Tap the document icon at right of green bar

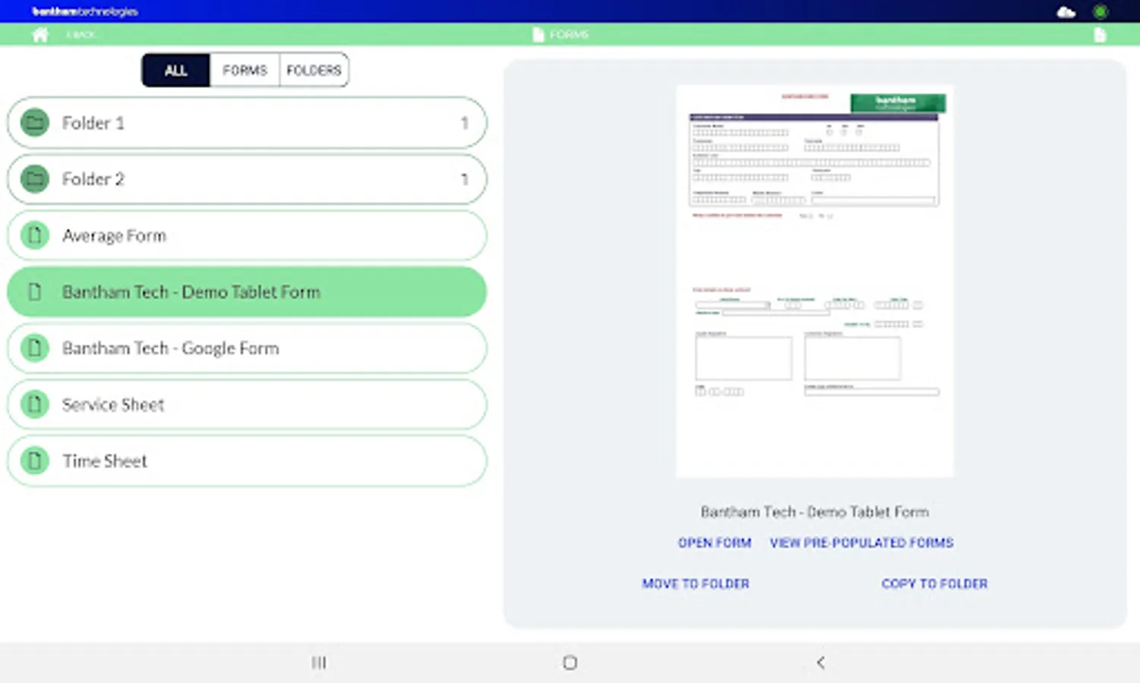1100,35
